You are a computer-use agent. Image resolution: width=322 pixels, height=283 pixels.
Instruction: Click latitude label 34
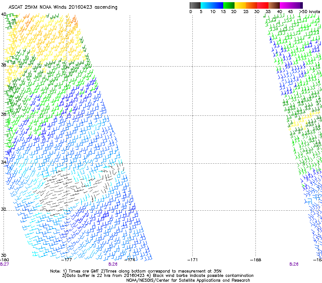[3, 162]
